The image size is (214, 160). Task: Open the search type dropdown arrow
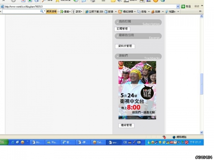[44, 11]
